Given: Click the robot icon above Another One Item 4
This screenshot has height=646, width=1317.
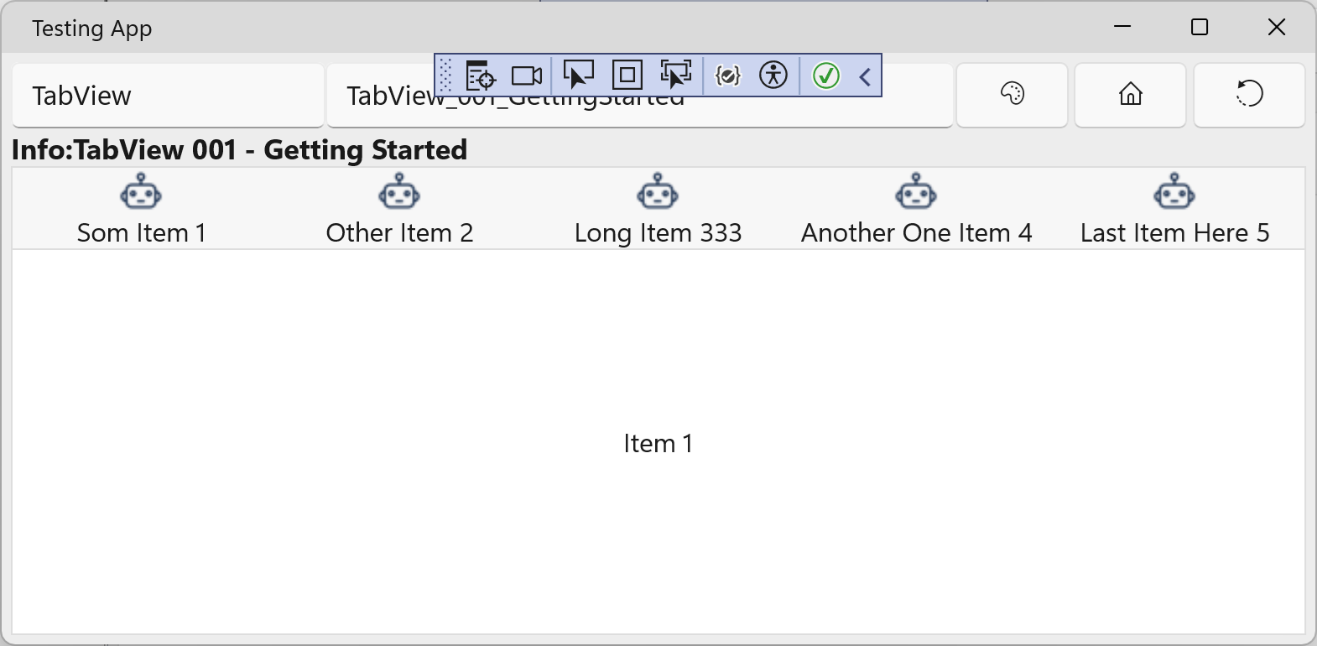Looking at the screenshot, I should pos(916,191).
